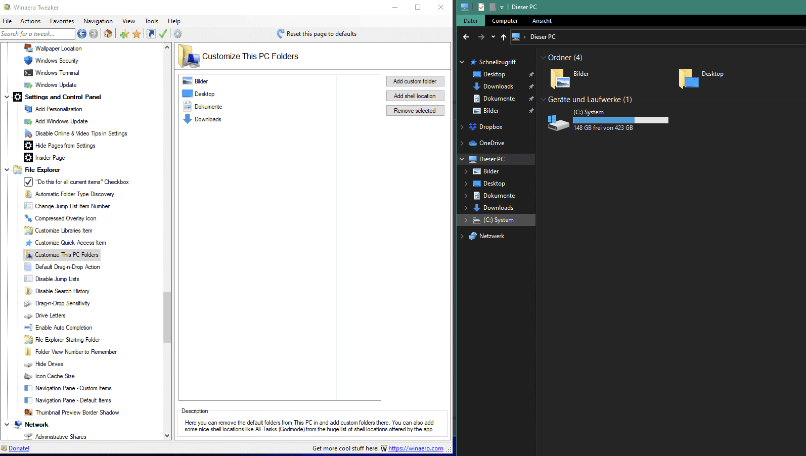Click the (C:) System drive usage bar
The height and width of the screenshot is (456, 806).
[x=620, y=120]
